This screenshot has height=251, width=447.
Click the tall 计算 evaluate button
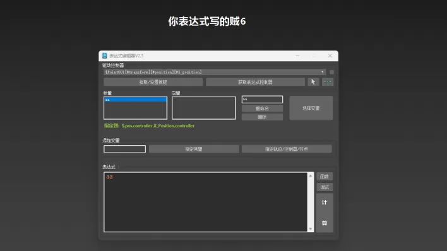(325, 213)
